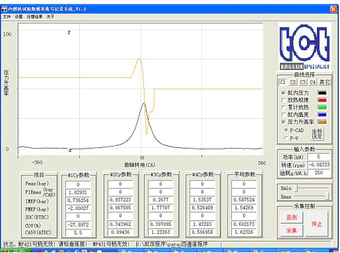Click the black 缸内压力 color swatch
The height and width of the screenshot is (253, 340).
[322, 92]
